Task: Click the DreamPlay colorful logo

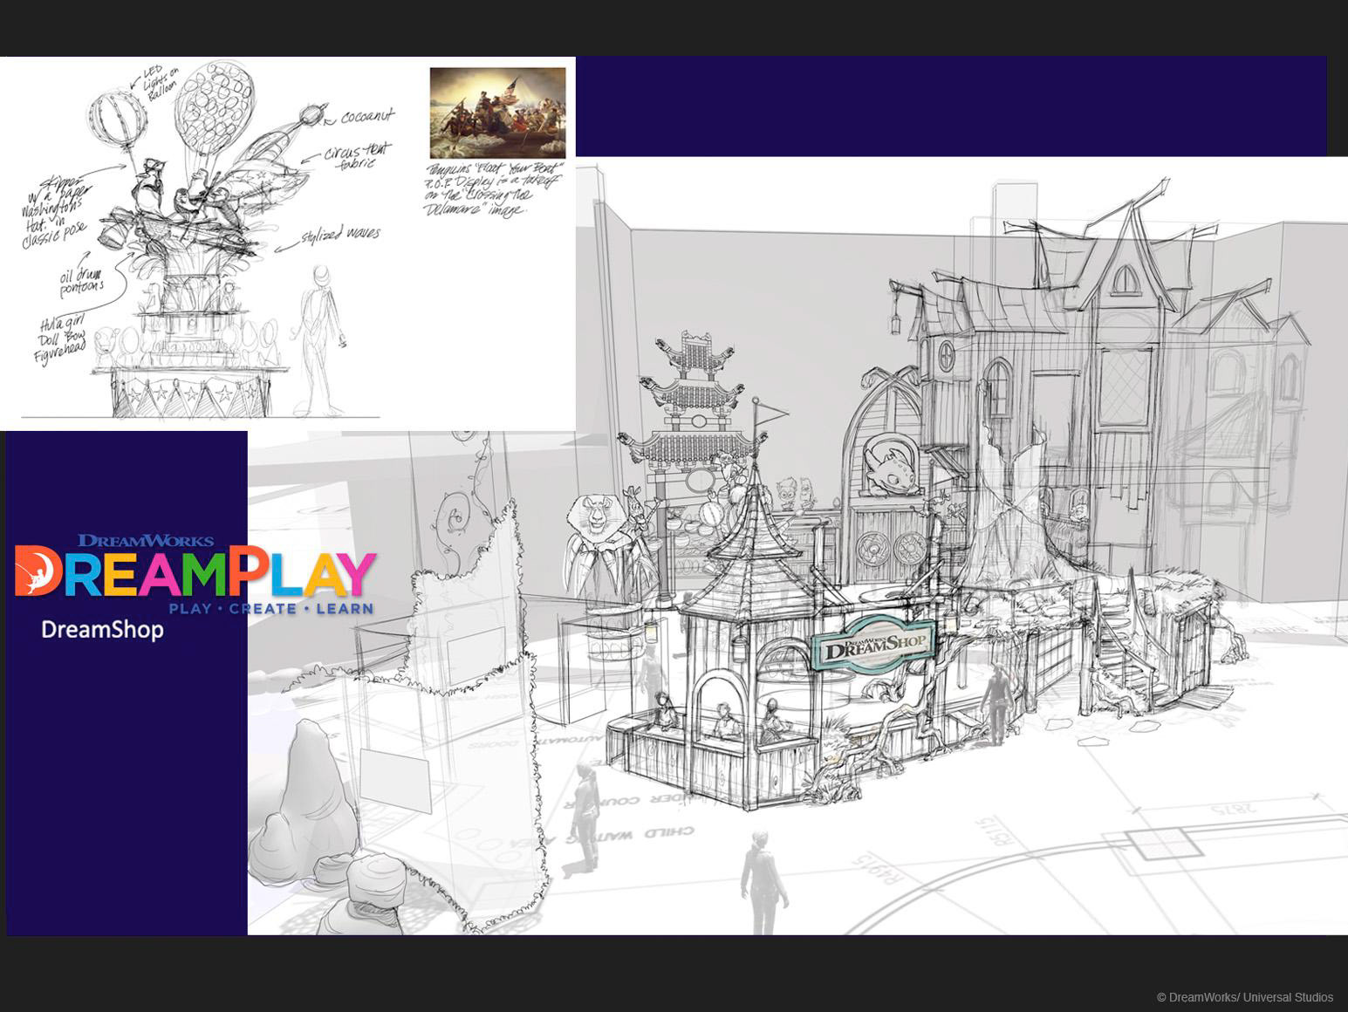Action: coord(195,573)
